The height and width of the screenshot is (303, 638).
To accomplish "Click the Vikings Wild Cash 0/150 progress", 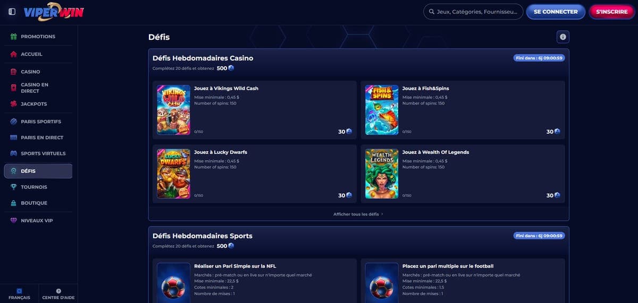I will click(198, 132).
